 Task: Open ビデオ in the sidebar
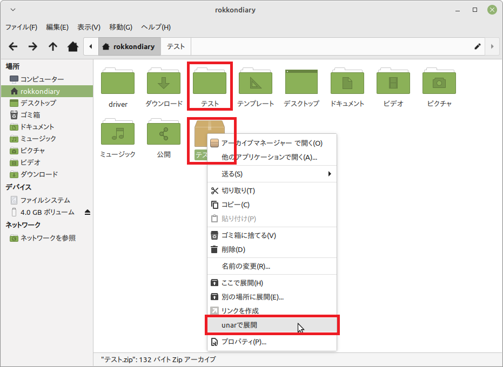(x=47, y=162)
